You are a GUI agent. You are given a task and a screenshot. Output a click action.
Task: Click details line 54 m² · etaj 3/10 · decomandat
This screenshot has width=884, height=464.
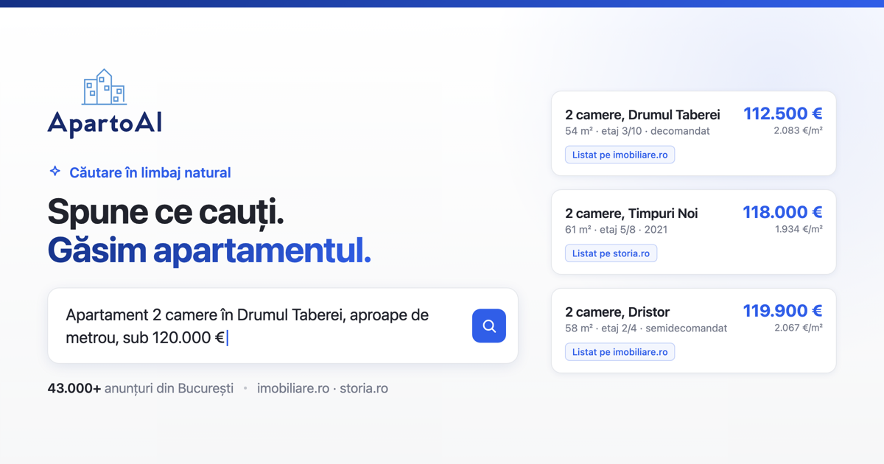(637, 131)
